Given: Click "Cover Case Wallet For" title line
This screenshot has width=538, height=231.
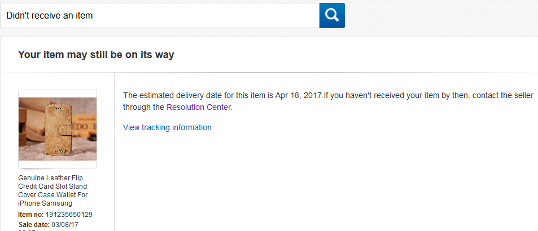Looking at the screenshot, I should pyautogui.click(x=53, y=194).
